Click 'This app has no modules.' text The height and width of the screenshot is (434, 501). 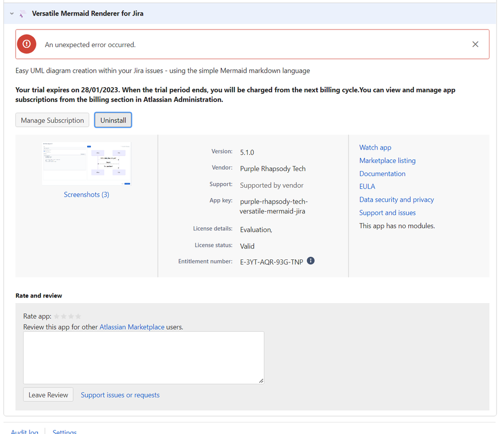pyautogui.click(x=397, y=226)
